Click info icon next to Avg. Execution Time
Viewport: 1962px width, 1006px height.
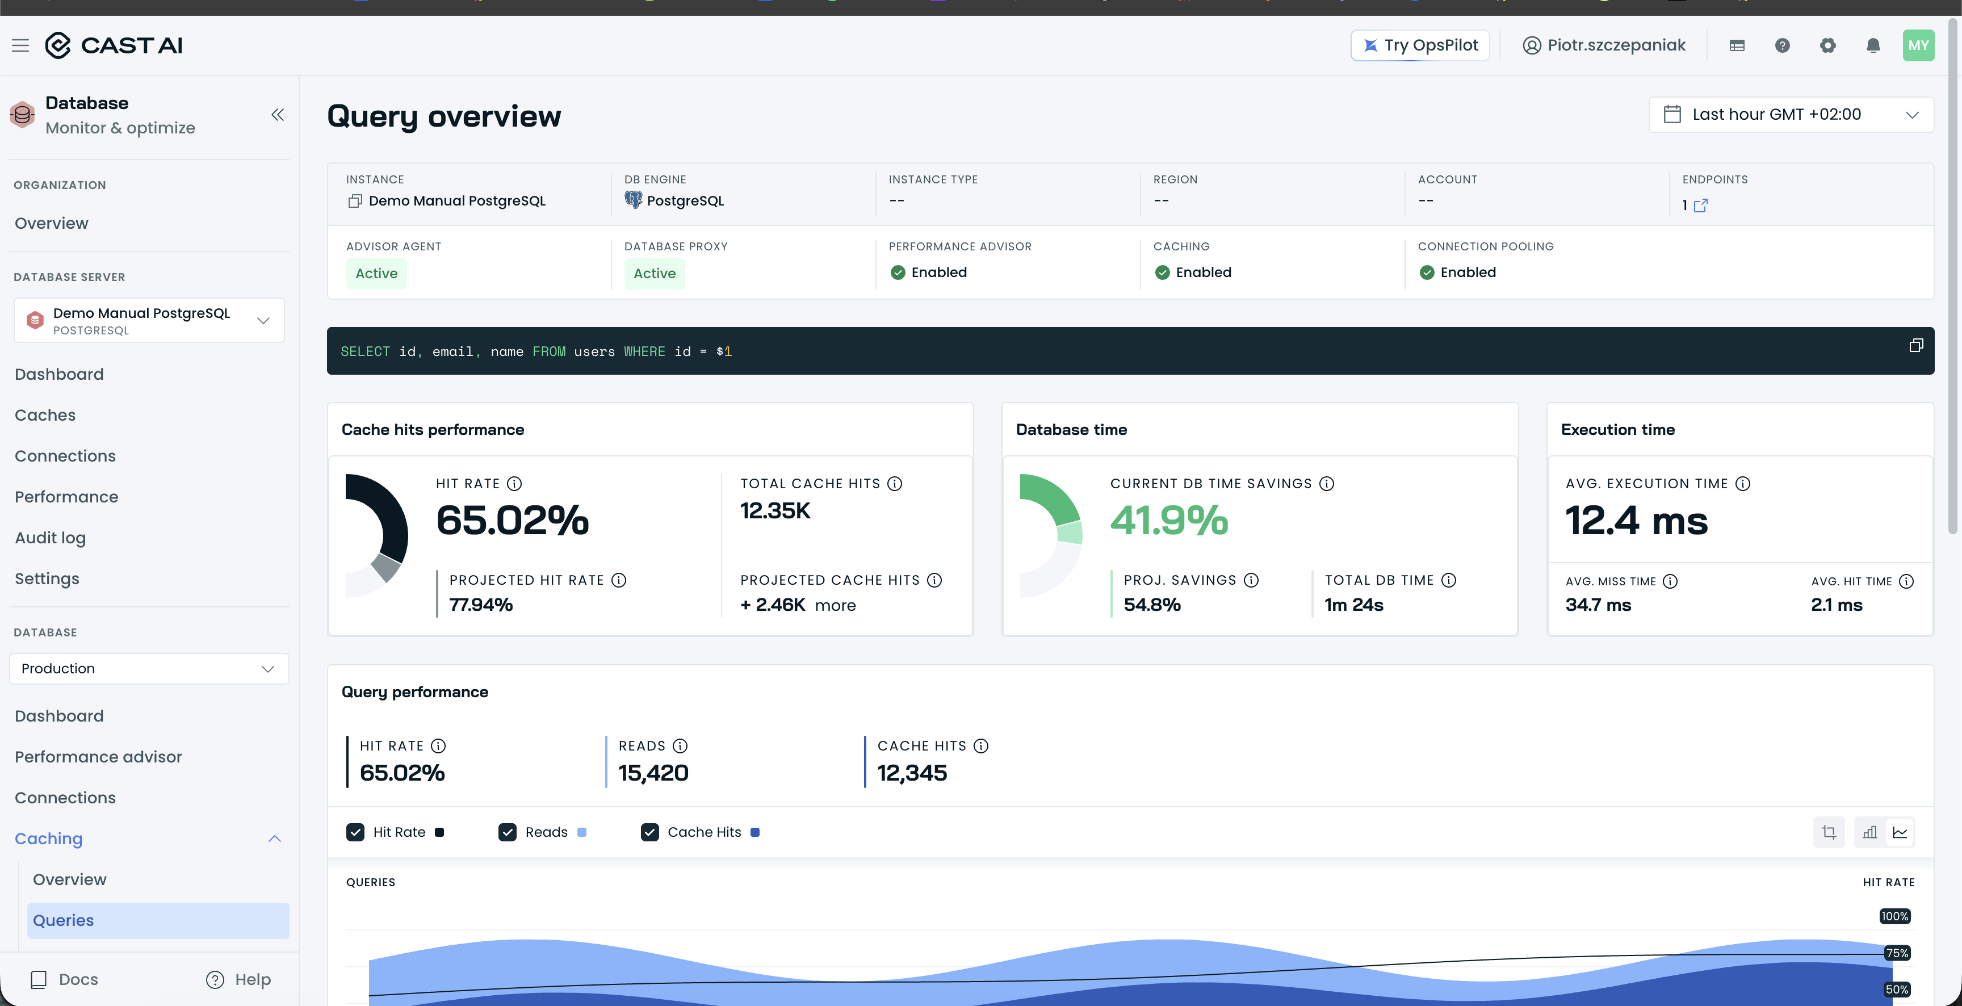(1743, 484)
